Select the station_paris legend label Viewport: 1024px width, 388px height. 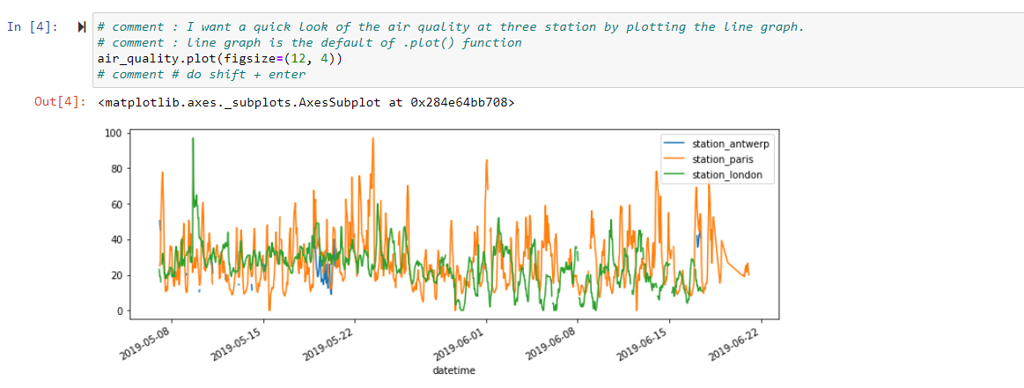(x=718, y=159)
